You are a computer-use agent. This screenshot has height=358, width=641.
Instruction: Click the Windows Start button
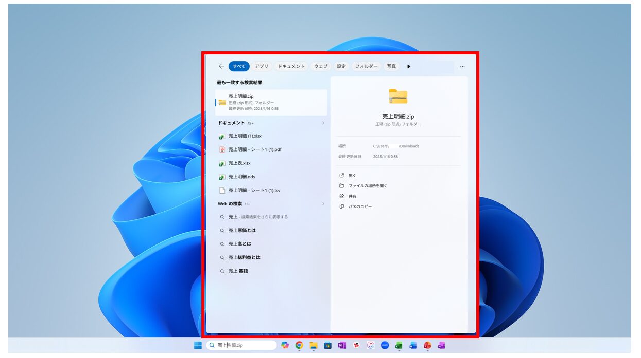pyautogui.click(x=198, y=346)
